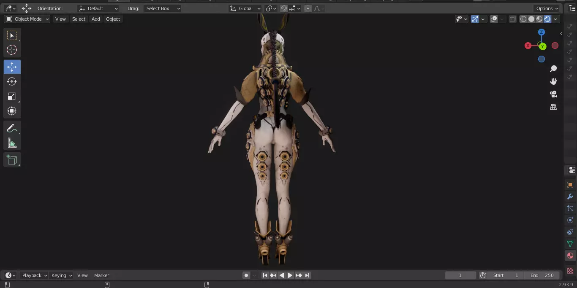Activate the Transform tool
The image size is (577, 288).
tap(12, 111)
